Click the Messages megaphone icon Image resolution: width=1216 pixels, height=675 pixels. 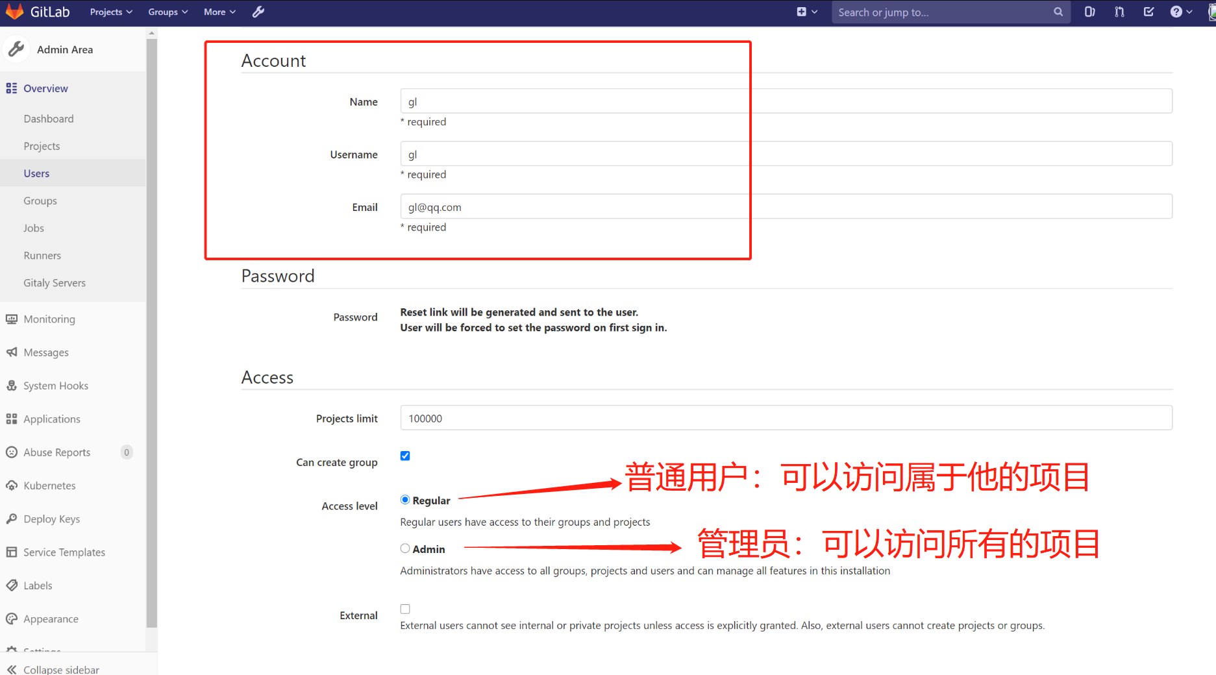tap(12, 352)
